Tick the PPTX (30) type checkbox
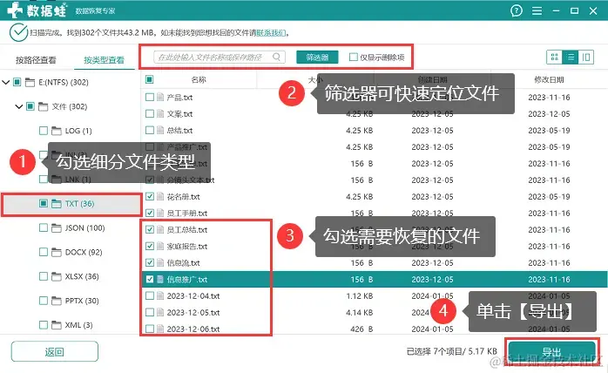 44,301
